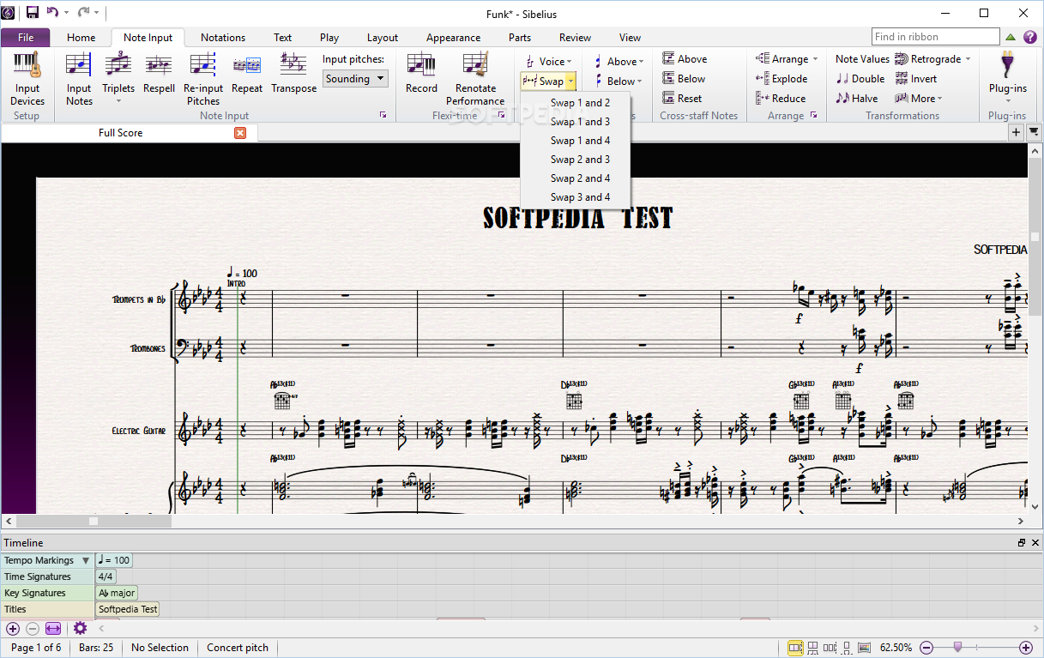Screen dimensions: 1044x658
Task: Enable spreads vertically page view
Action: click(x=813, y=648)
